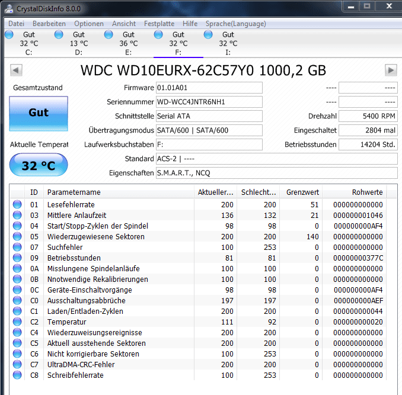Image resolution: width=402 pixels, height=395 pixels.
Task: Go to next disk with right arrow
Action: (391, 70)
